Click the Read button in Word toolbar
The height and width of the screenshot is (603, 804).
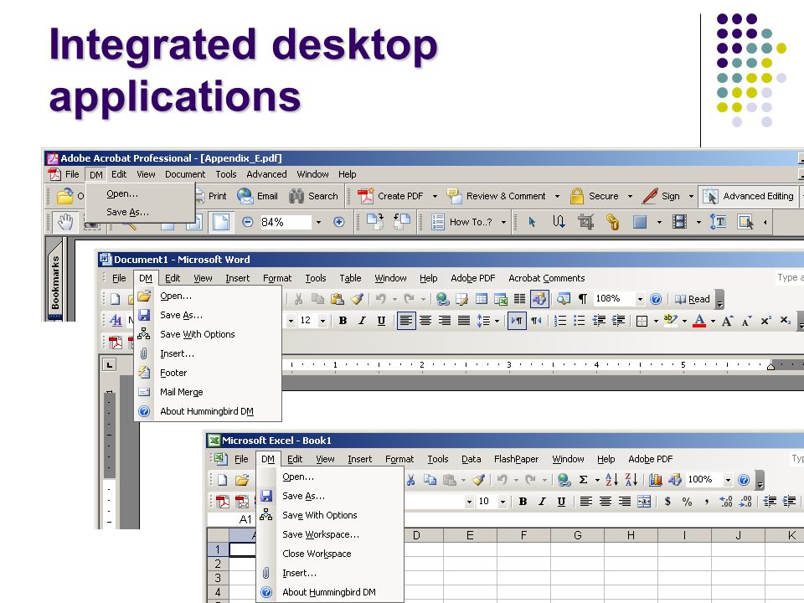pyautogui.click(x=693, y=299)
